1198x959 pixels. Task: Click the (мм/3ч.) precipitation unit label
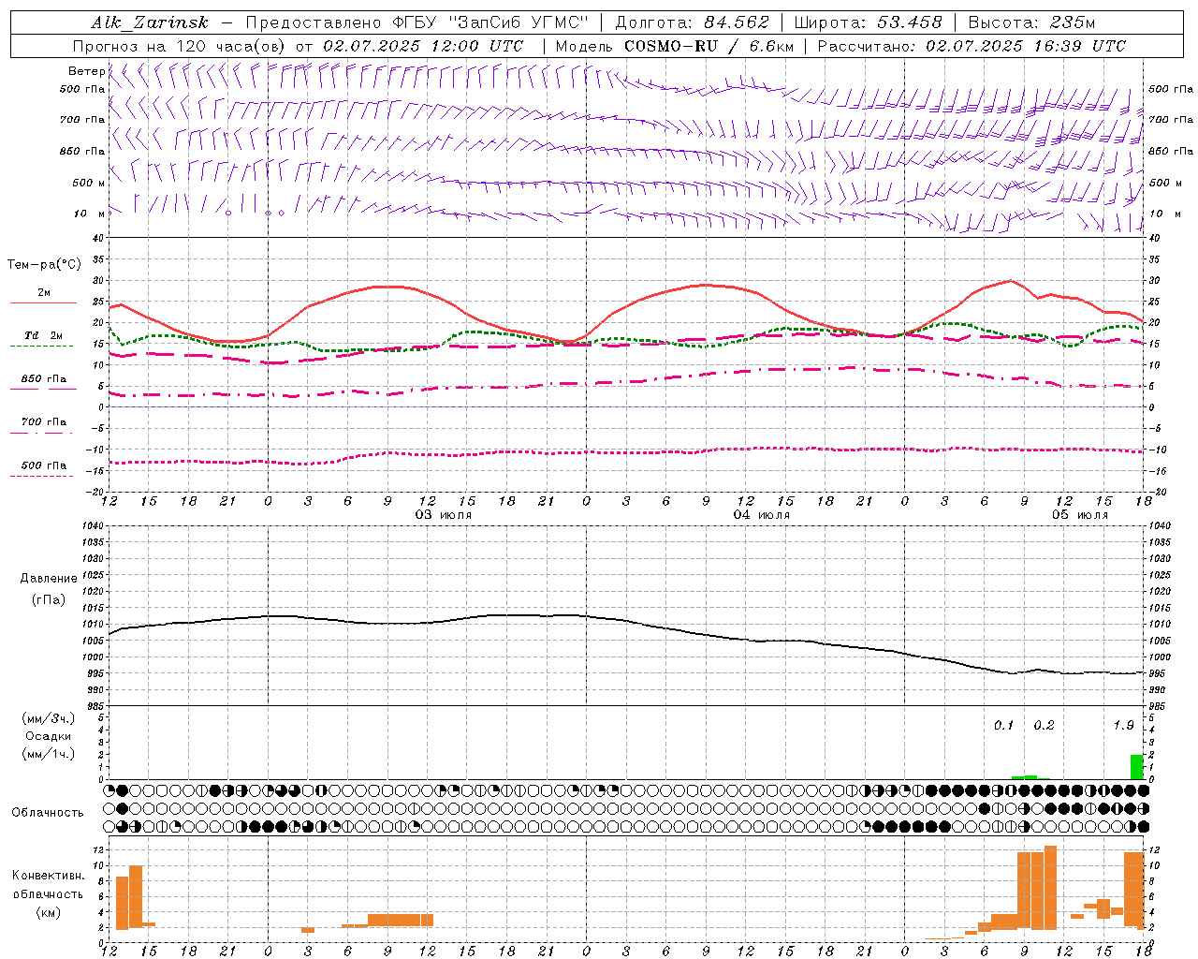coord(49,718)
